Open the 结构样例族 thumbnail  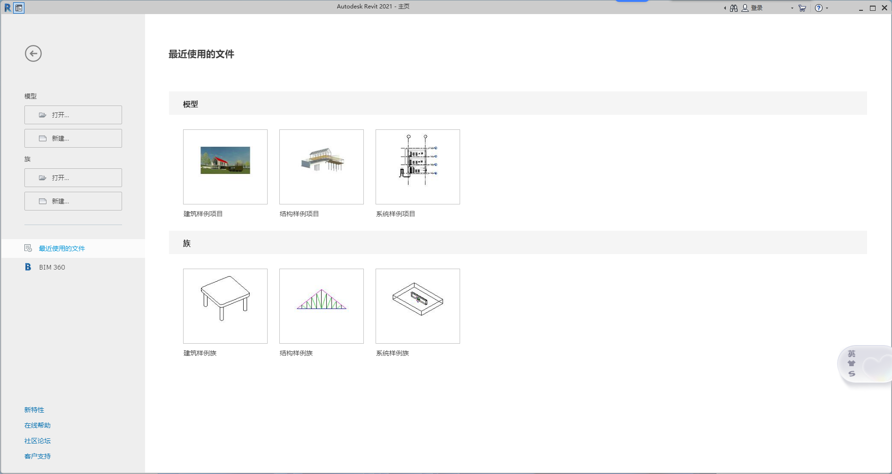click(321, 306)
